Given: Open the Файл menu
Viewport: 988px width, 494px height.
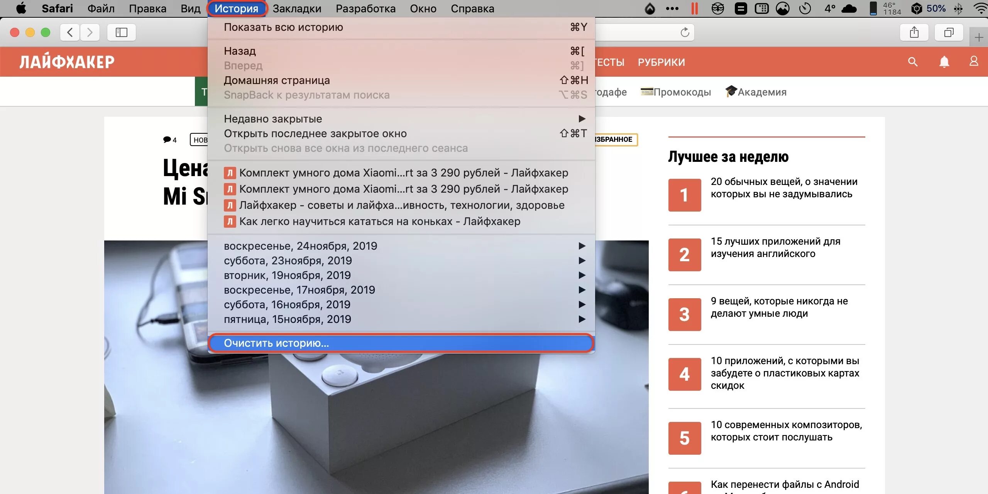Looking at the screenshot, I should [101, 8].
